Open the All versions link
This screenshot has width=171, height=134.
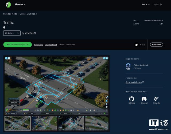[38, 45]
